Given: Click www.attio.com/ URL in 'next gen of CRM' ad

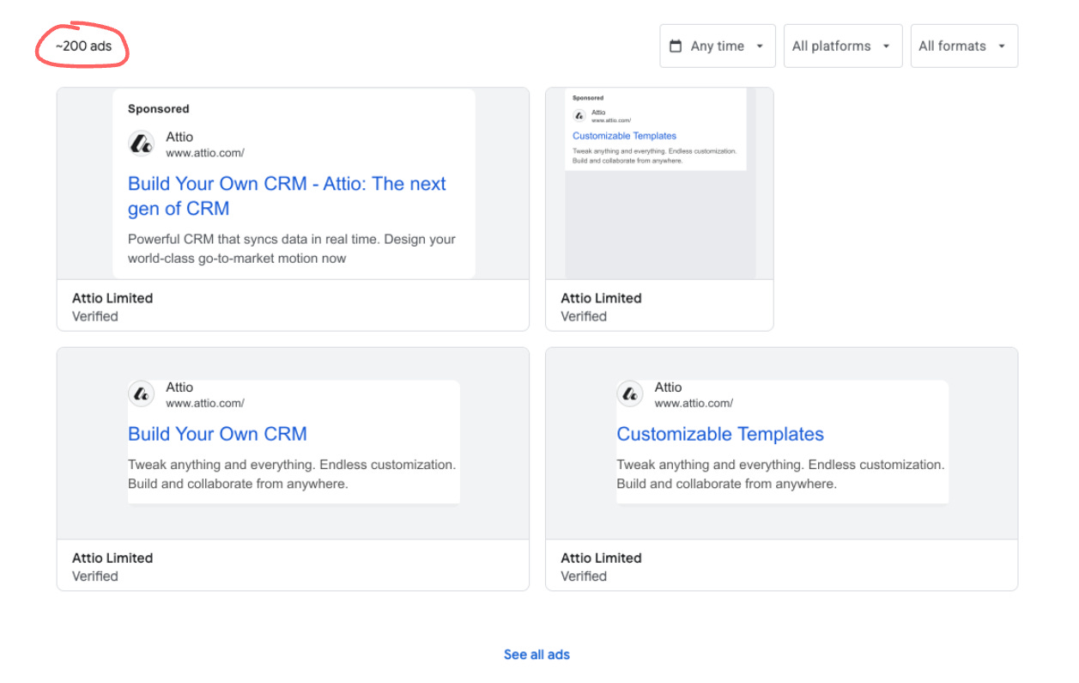Looking at the screenshot, I should point(205,153).
